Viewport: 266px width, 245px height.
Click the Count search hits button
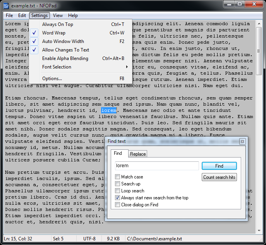pyautogui.click(x=219, y=177)
